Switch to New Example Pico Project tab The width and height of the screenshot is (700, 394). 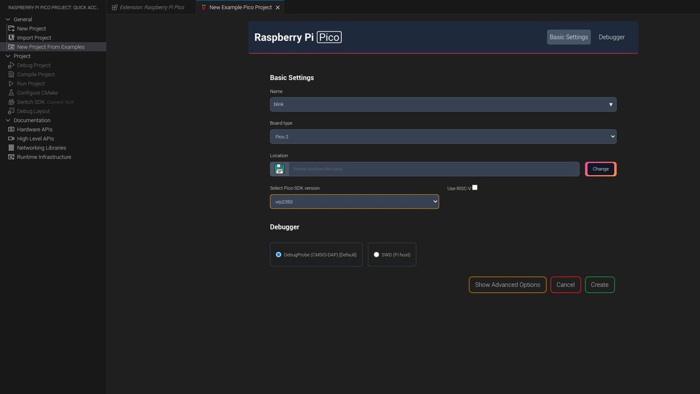pos(240,8)
